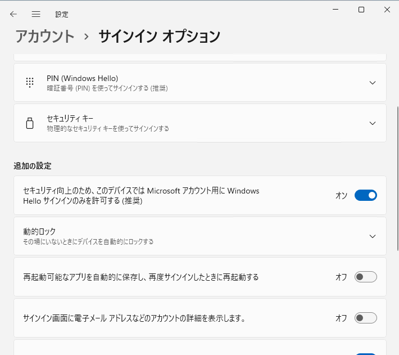This screenshot has height=355, width=399.
Task: Open the hamburger navigation menu
Action: (x=36, y=14)
